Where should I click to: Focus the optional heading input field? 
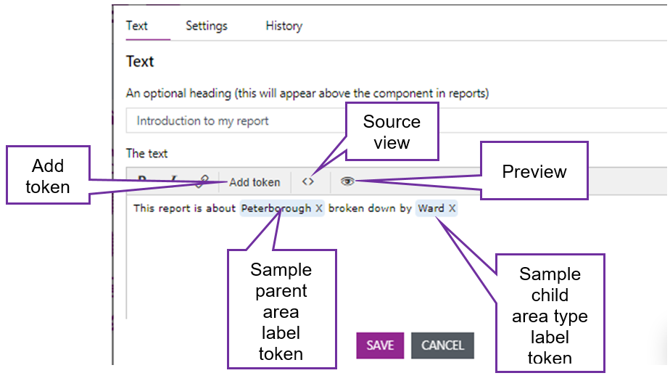tap(397, 120)
